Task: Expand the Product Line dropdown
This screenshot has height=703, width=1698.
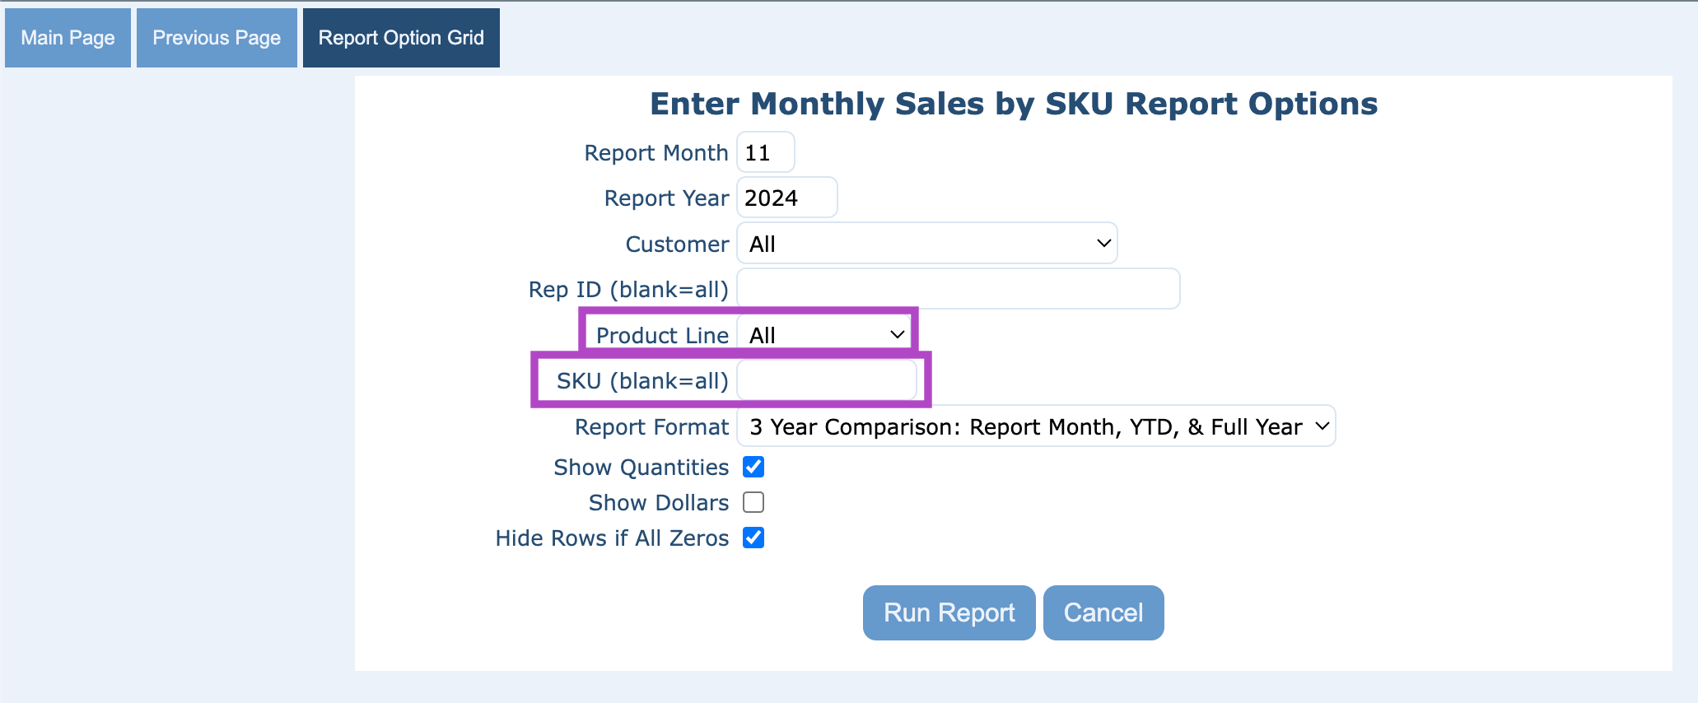Action: (826, 335)
